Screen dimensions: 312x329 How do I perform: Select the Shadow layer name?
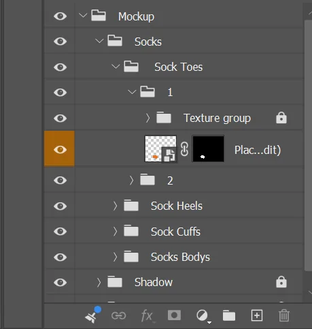pyautogui.click(x=154, y=282)
